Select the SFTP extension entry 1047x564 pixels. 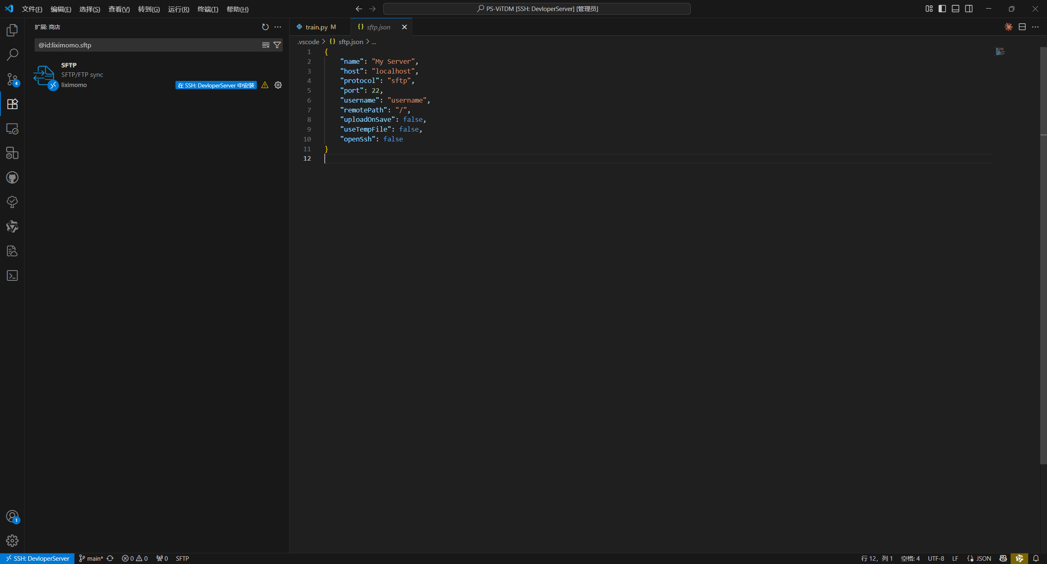157,75
